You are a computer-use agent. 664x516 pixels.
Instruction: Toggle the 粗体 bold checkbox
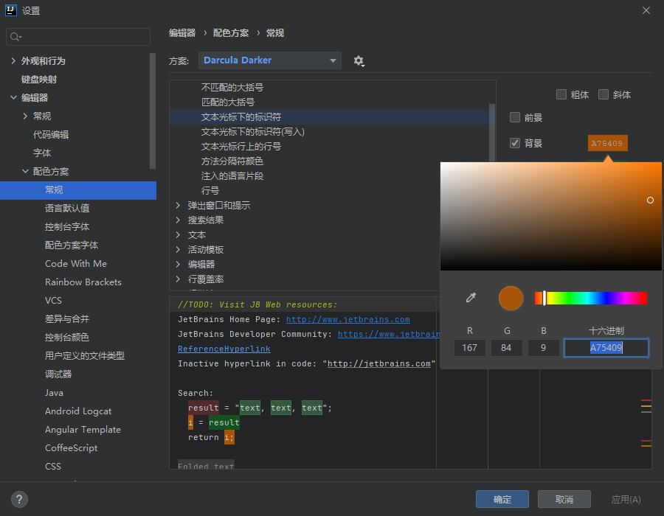(x=561, y=94)
